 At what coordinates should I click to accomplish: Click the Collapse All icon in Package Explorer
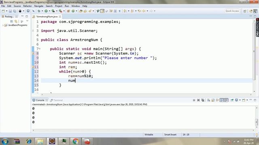pos(12,21)
